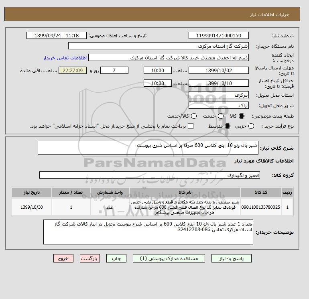Select the کالا/خدمت radio button

(x=194, y=116)
